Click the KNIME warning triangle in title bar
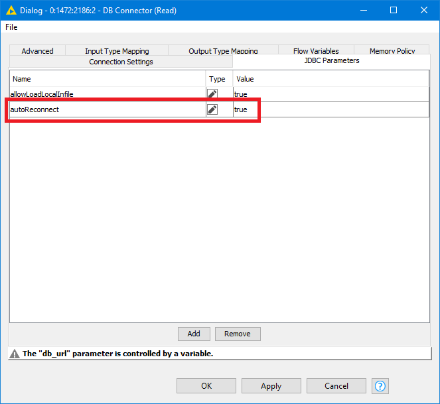The image size is (440, 404). (x=11, y=11)
